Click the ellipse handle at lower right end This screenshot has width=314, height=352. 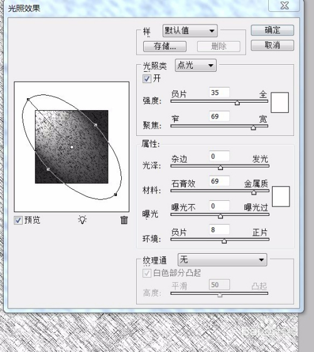116,195
